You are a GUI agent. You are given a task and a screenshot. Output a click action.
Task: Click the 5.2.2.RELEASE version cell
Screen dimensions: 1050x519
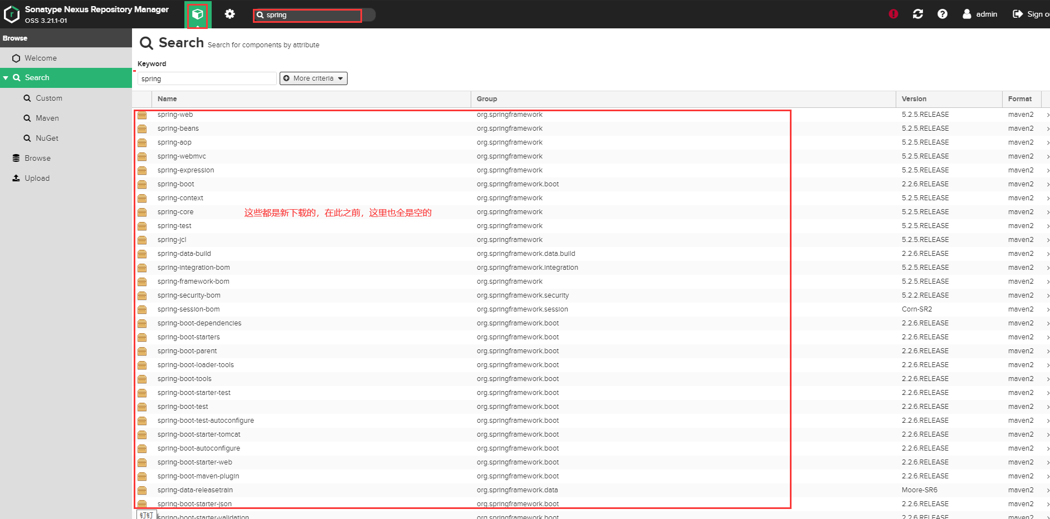(925, 295)
